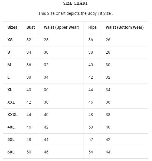
Task: Select the Sizes column header
Action: (x=12, y=27)
